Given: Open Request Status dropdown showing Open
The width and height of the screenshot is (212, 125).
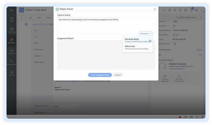Looking at the screenshot, I should [x=66, y=106].
